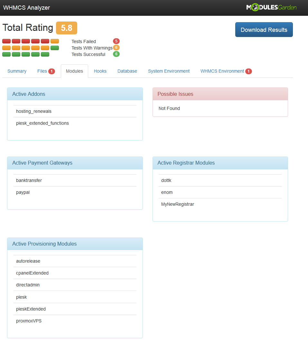Go to the Database tab

[127, 71]
